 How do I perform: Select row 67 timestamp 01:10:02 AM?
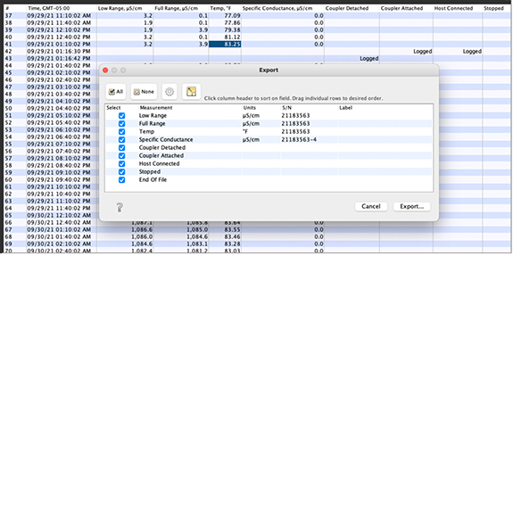[x=59, y=229]
